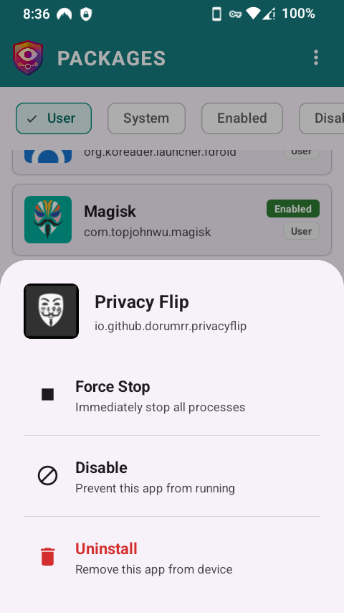Select the partially visible Disabled filter chip
The image size is (344, 613).
point(322,118)
